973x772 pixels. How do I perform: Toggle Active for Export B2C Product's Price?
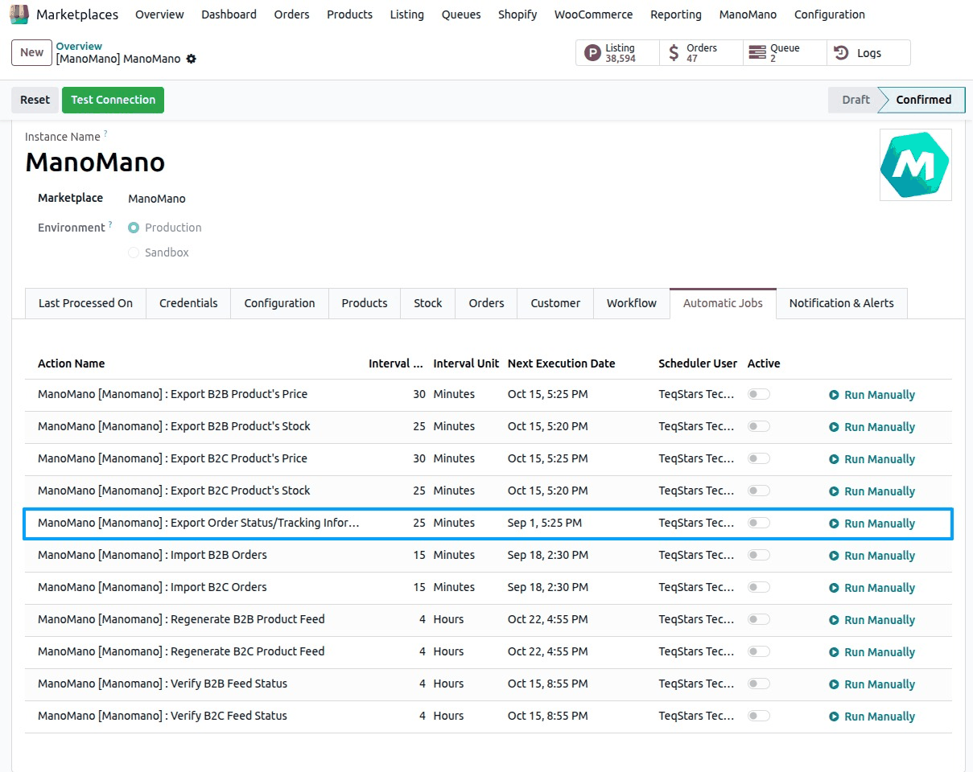(759, 458)
